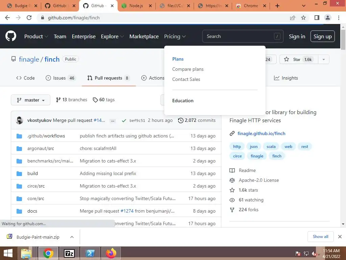Open the docs folder
The height and width of the screenshot is (260, 346).
32,211
